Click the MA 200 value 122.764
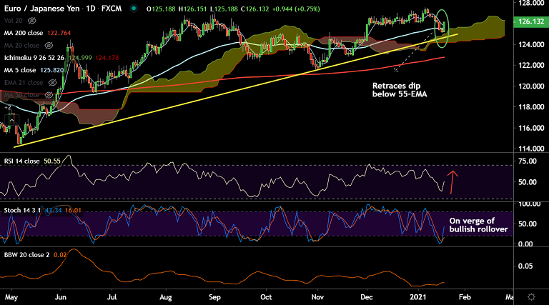The image size is (549, 305). pyautogui.click(x=59, y=34)
